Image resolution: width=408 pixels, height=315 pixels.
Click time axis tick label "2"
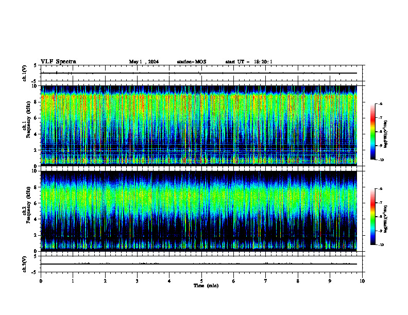pyautogui.click(x=105, y=281)
